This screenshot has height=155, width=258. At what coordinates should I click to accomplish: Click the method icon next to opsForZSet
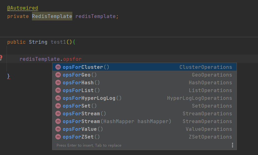[x=58, y=137]
